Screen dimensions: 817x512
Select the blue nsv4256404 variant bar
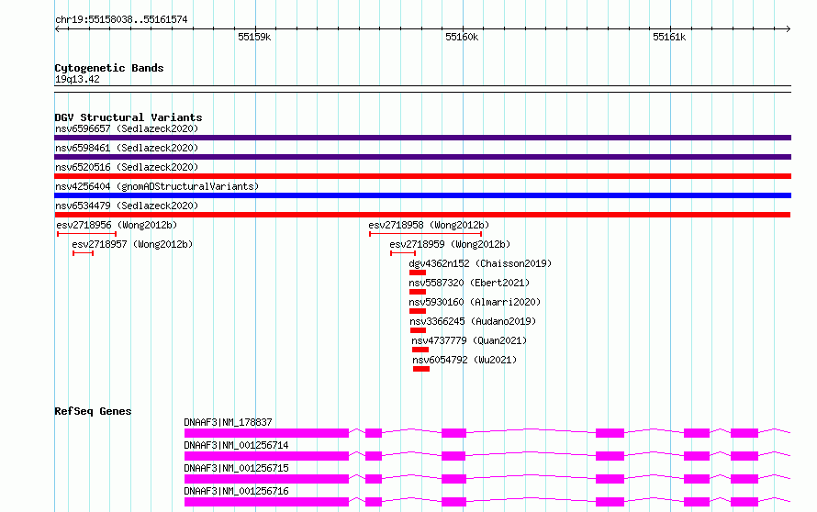[x=422, y=195]
